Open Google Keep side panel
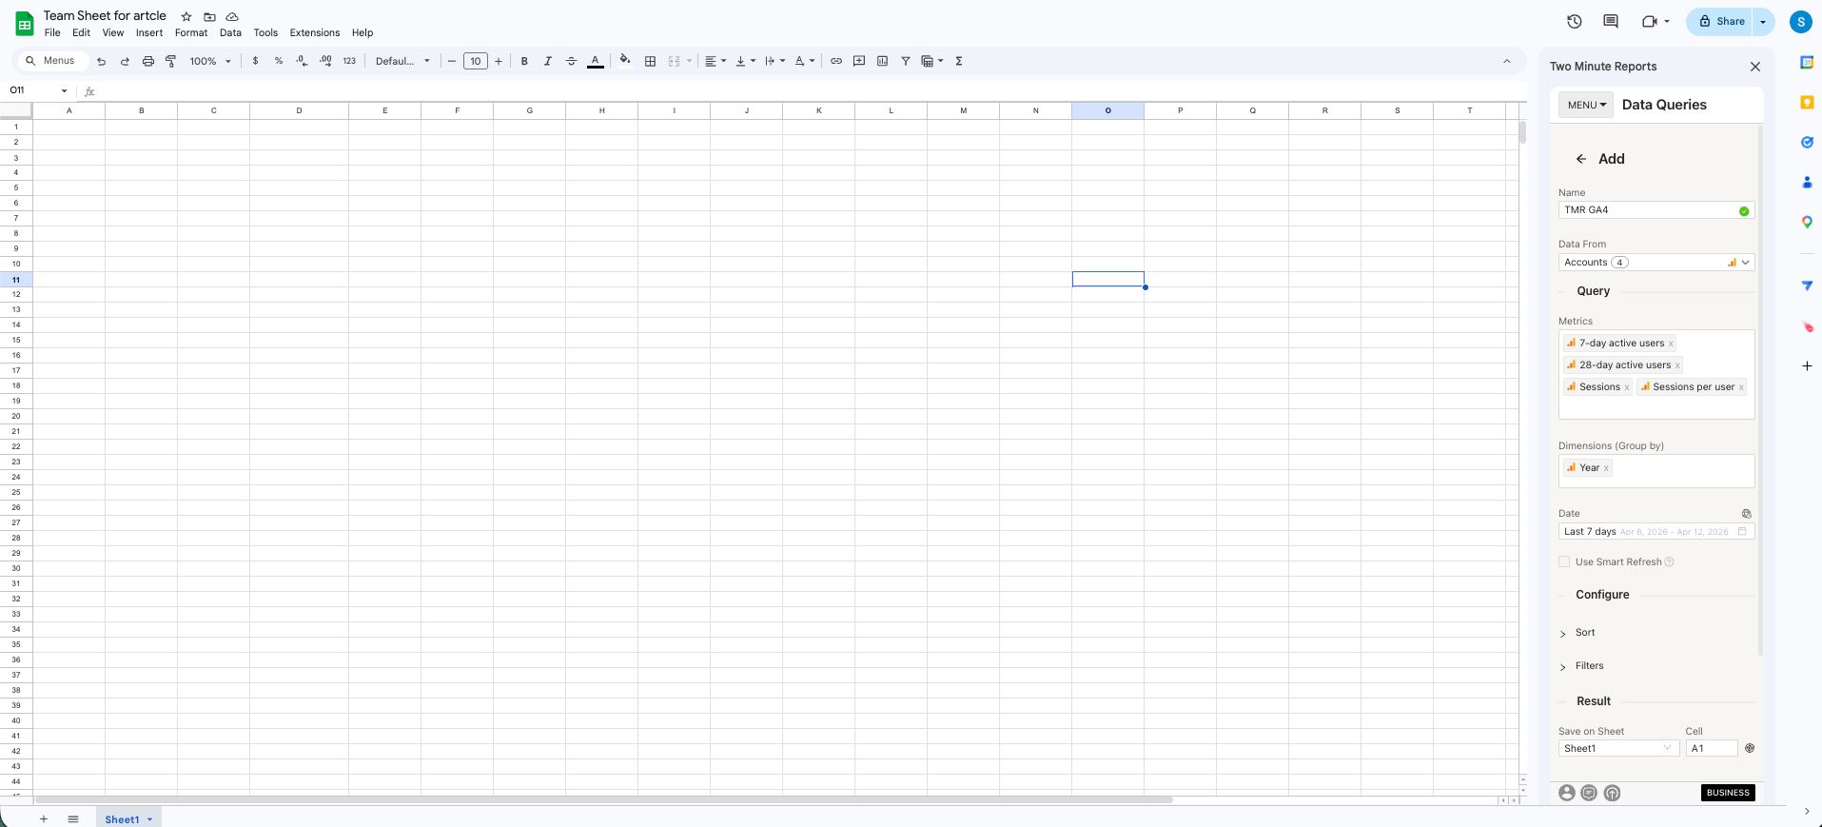 coord(1807,102)
